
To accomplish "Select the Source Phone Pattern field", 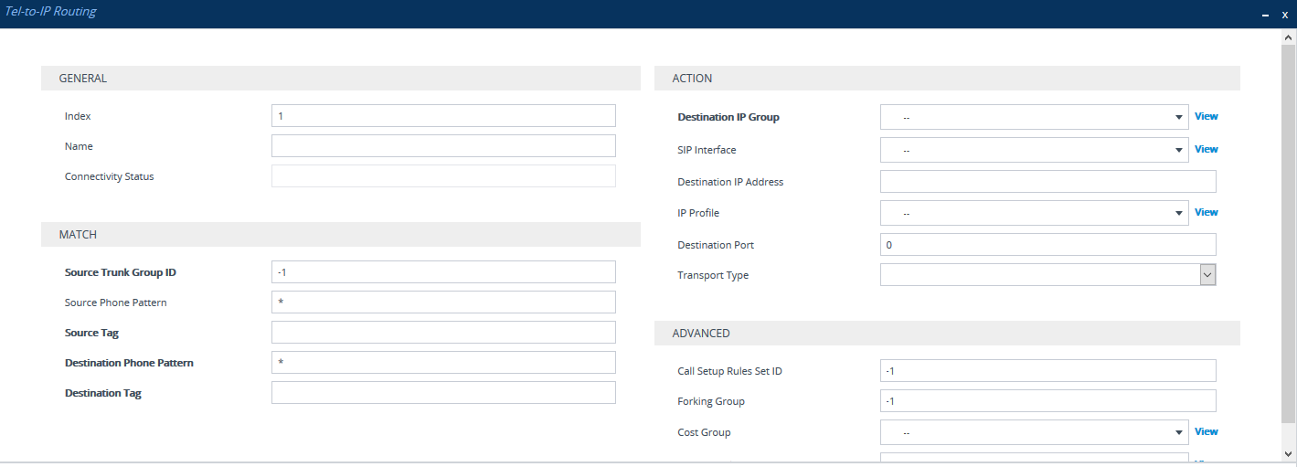I will coord(443,302).
